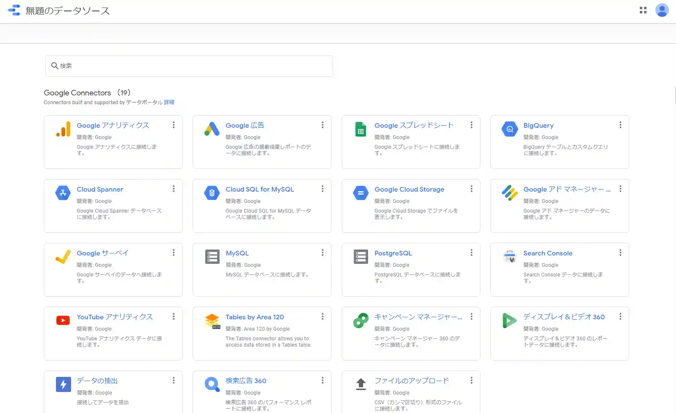This screenshot has width=676, height=413.
Task: Click the MySQL データベースに接続します description
Action: tap(267, 275)
